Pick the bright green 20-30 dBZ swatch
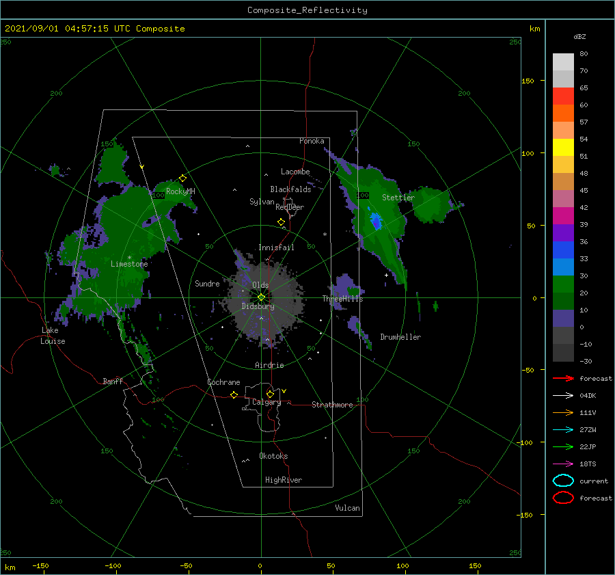Viewport: 615px width, 575px height. click(563, 284)
